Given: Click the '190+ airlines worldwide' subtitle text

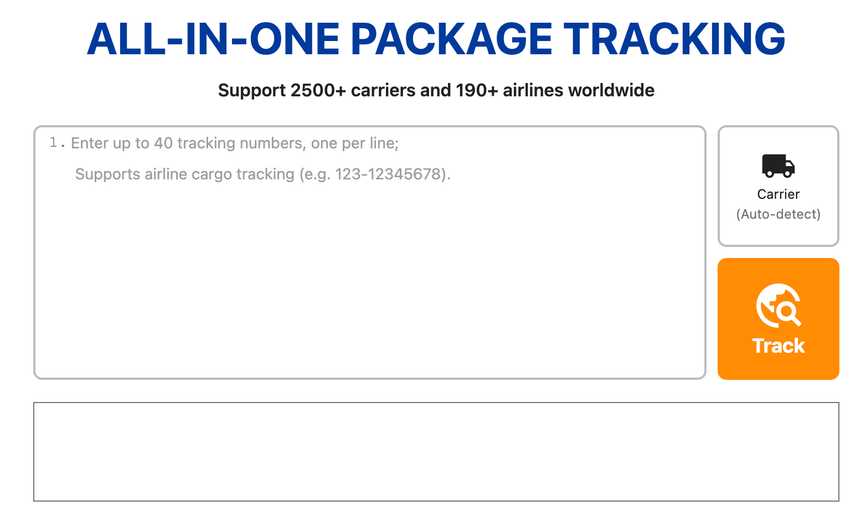Looking at the screenshot, I should 555,90.
